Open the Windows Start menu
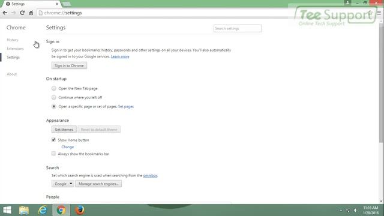 coord(7,210)
